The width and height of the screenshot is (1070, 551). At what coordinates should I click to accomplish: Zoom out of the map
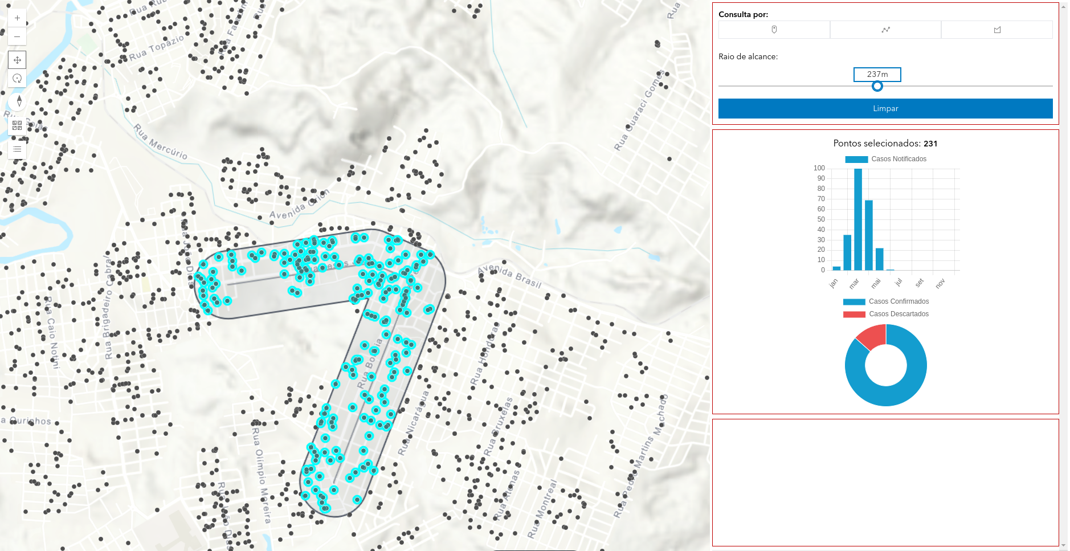(17, 36)
